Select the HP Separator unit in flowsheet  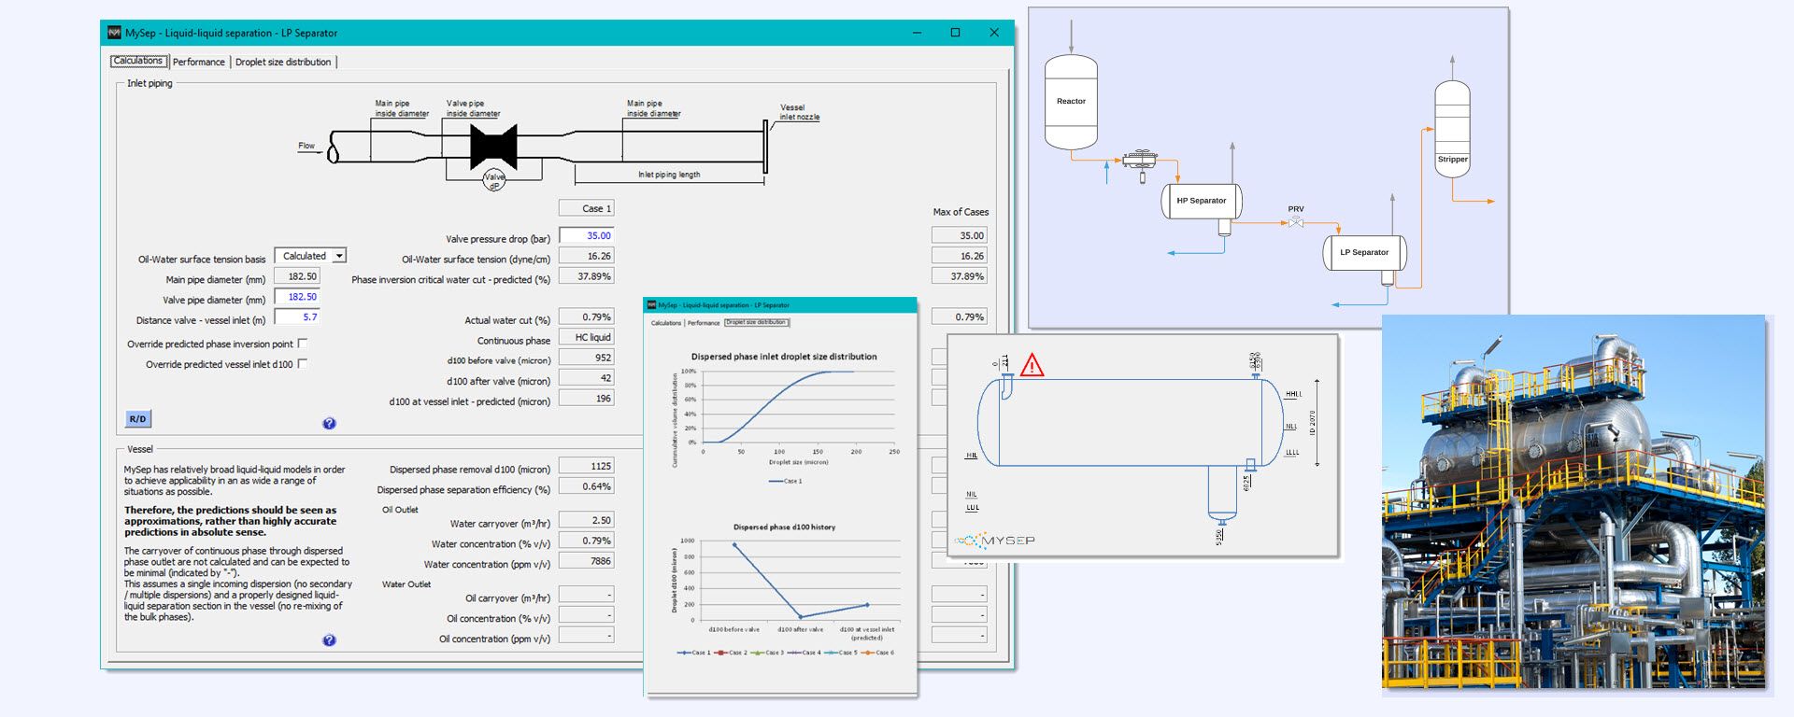[x=1202, y=201]
